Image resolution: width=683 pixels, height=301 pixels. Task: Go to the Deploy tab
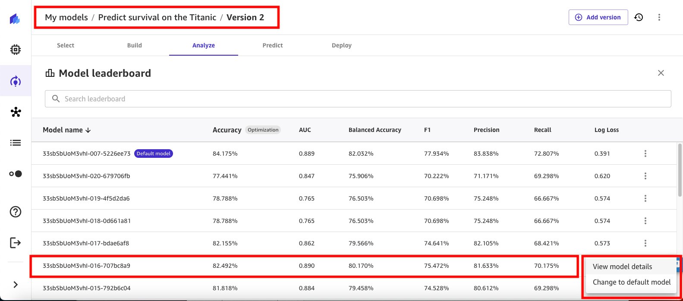point(342,45)
